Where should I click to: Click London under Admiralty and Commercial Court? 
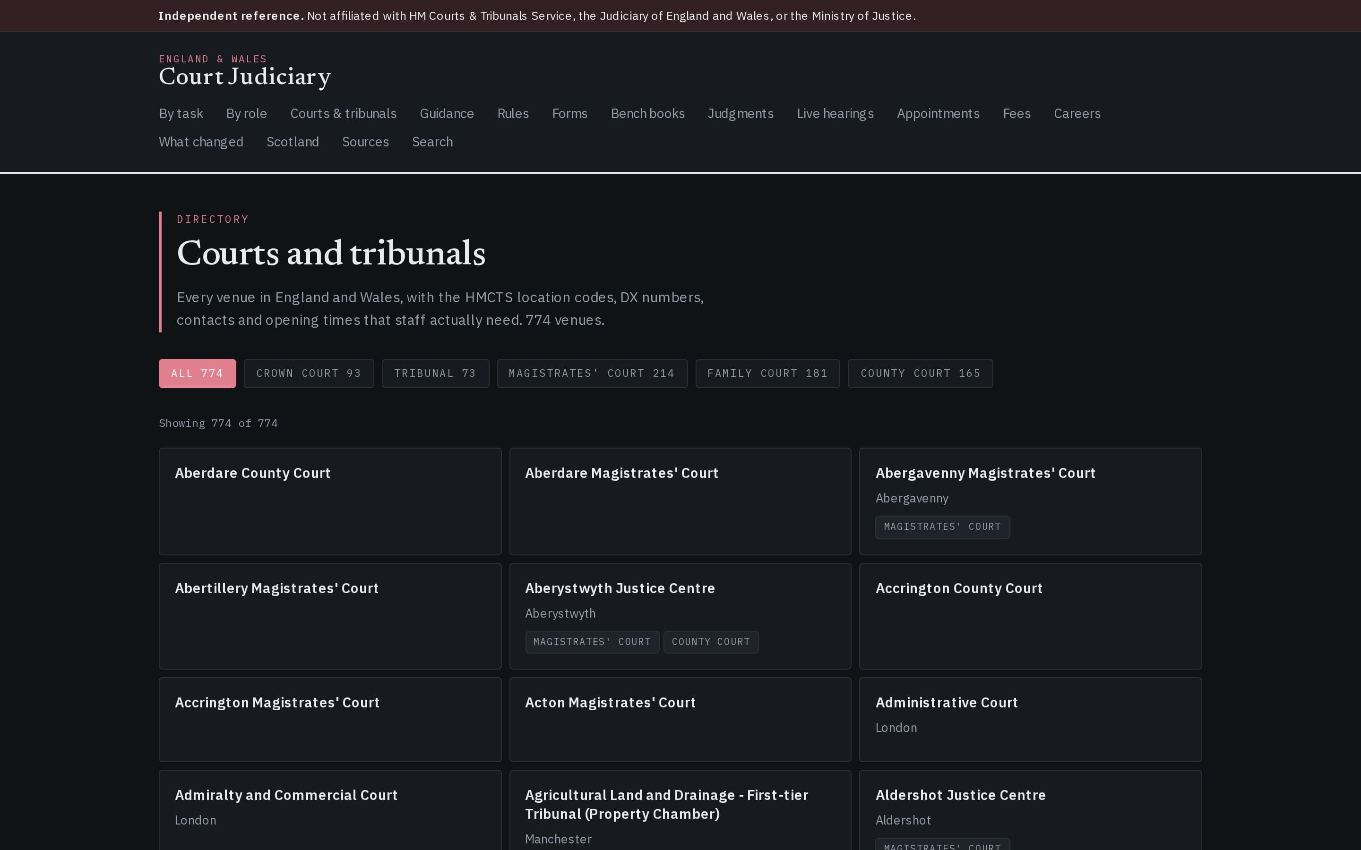[195, 820]
